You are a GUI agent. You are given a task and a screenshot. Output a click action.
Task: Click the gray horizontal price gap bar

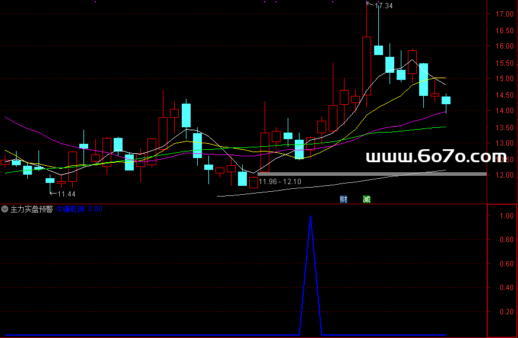372,173
